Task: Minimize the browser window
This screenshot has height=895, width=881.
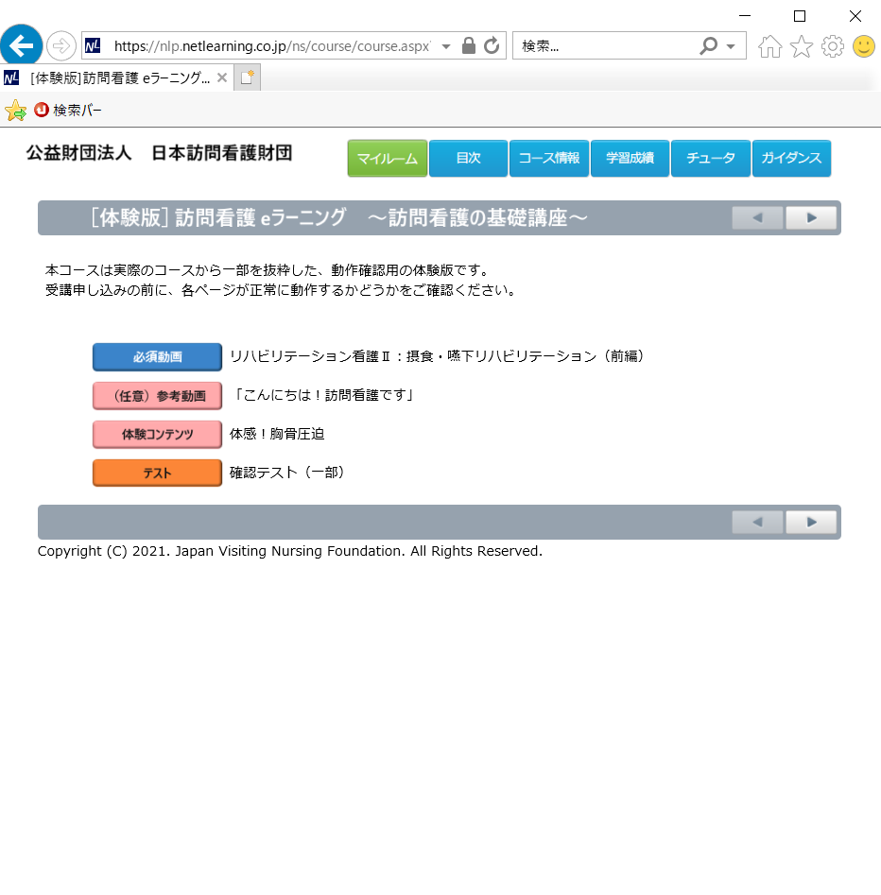Action: pyautogui.click(x=745, y=16)
